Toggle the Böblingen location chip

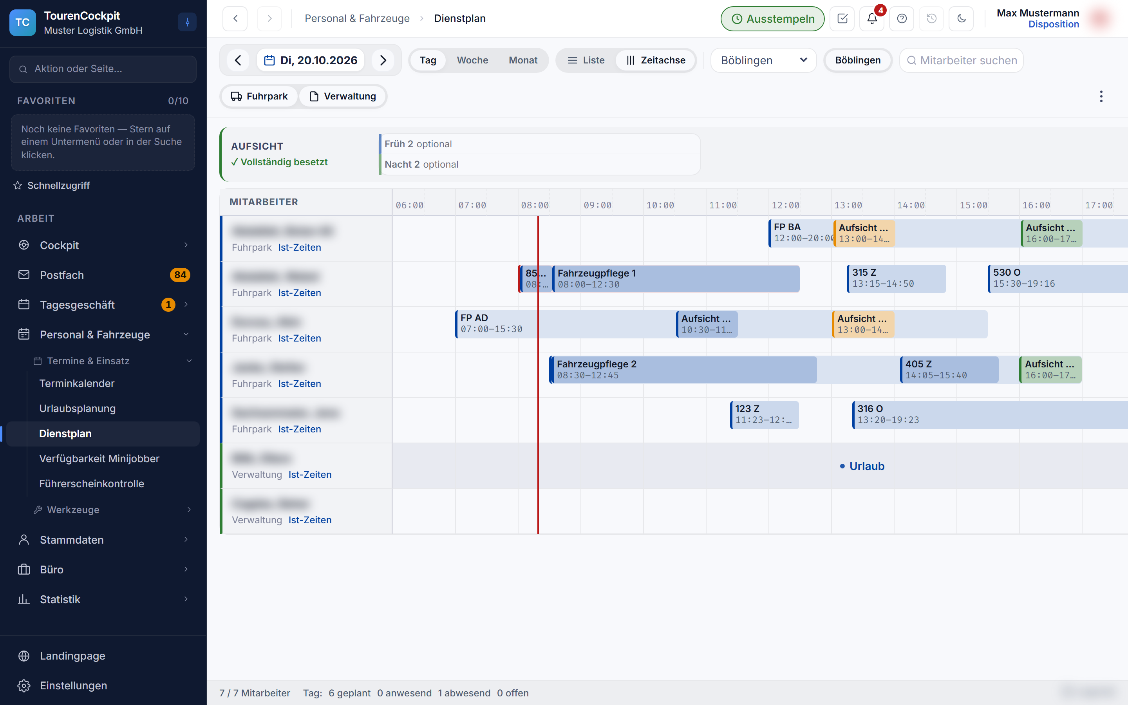coord(858,60)
